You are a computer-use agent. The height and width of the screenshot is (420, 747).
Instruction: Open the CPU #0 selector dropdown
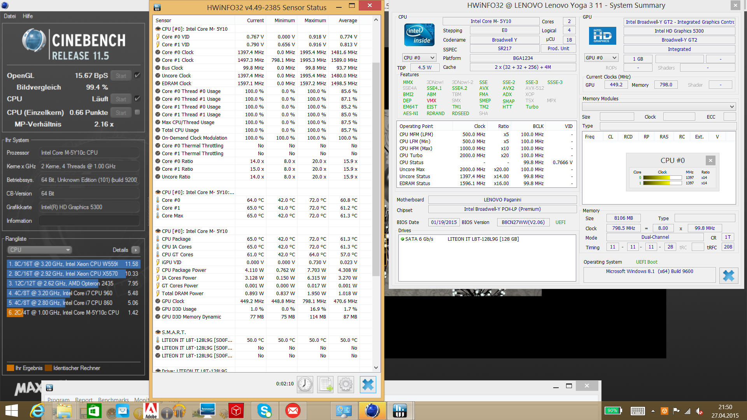pyautogui.click(x=419, y=58)
